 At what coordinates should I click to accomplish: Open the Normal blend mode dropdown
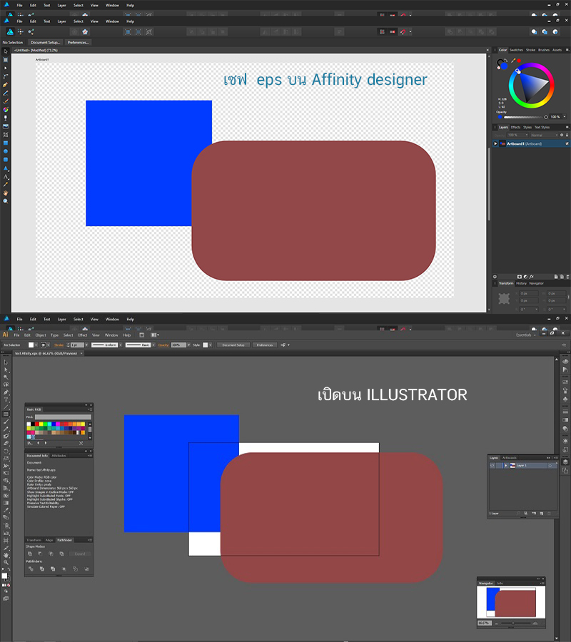[544, 135]
